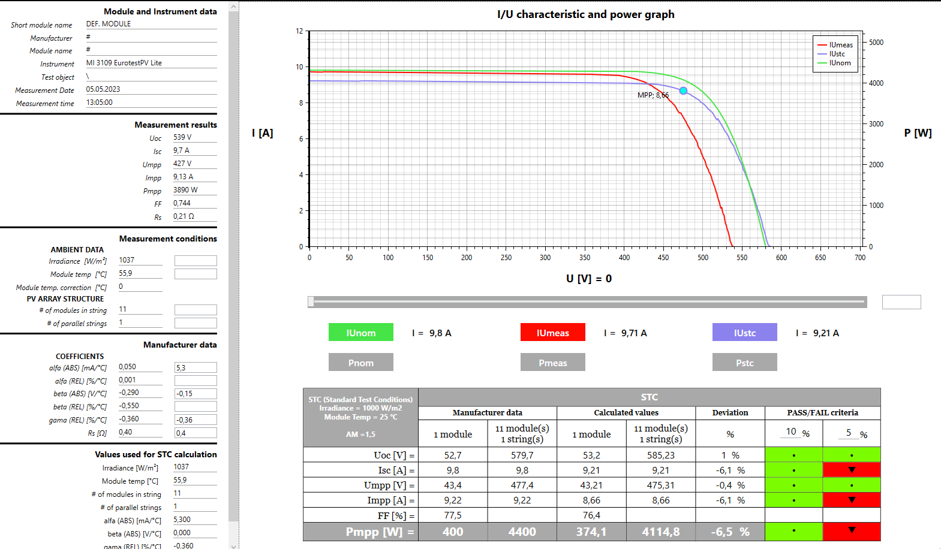Click the green IUnom button
This screenshot has width=941, height=549.
point(360,333)
